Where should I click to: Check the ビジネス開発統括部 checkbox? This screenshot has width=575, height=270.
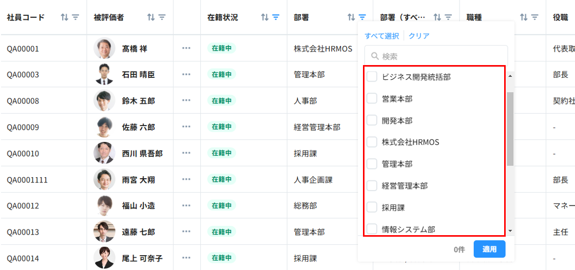[372, 77]
